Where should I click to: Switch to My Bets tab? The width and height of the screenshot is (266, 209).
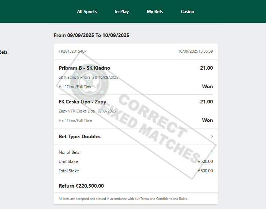tap(155, 12)
